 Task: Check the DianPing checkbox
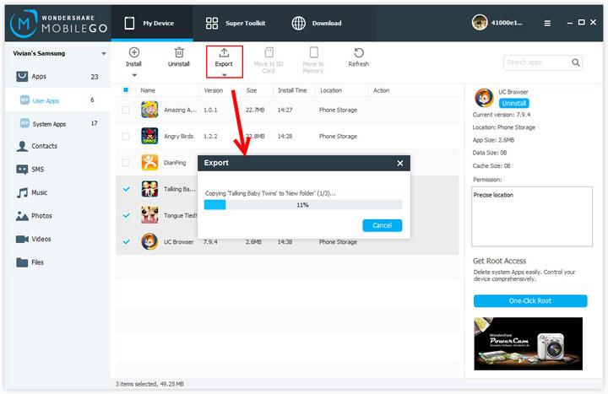(126, 163)
